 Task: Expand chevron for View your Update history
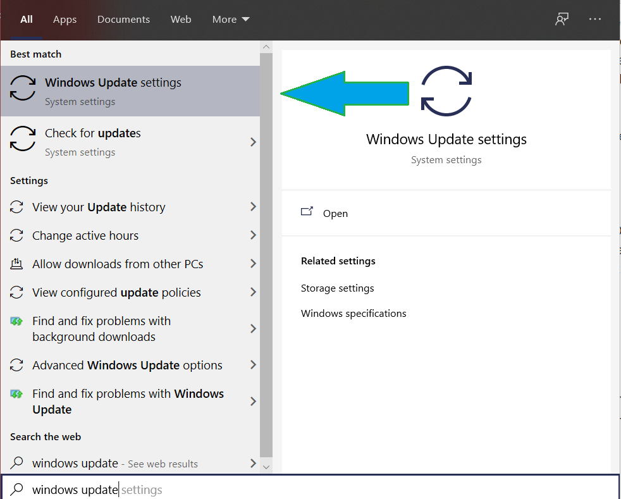point(253,206)
